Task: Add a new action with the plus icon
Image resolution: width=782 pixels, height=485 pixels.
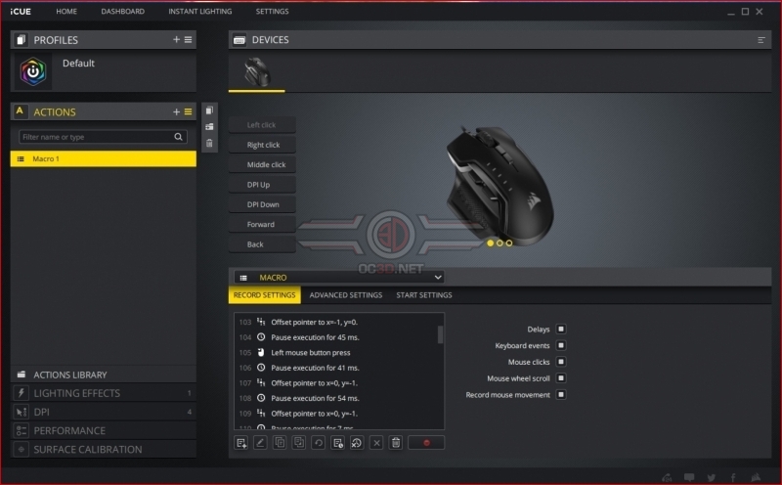Action: (176, 111)
